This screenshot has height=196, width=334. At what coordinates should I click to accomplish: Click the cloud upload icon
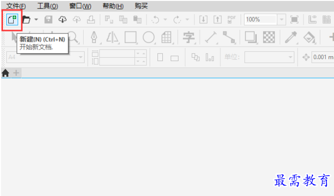pyautogui.click(x=77, y=20)
